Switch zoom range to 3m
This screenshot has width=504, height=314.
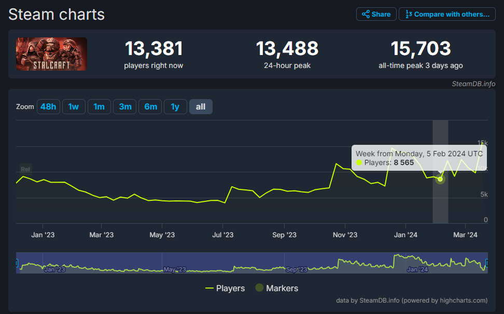125,107
